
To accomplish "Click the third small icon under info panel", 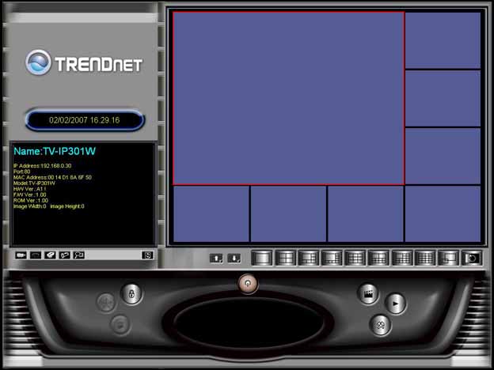I will point(50,255).
